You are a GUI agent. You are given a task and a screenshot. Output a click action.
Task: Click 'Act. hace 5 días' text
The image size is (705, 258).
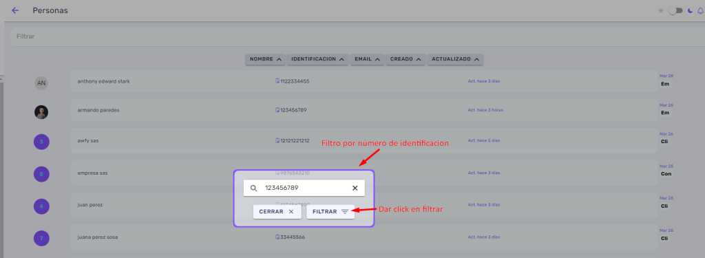click(484, 140)
